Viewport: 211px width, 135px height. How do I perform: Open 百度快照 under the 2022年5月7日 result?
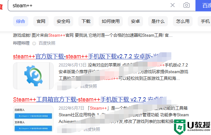pyautogui.click(x=92, y=129)
